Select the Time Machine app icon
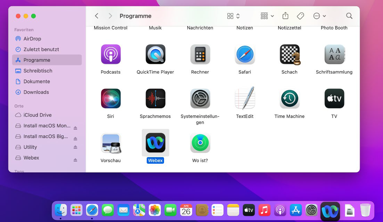 pyautogui.click(x=290, y=99)
